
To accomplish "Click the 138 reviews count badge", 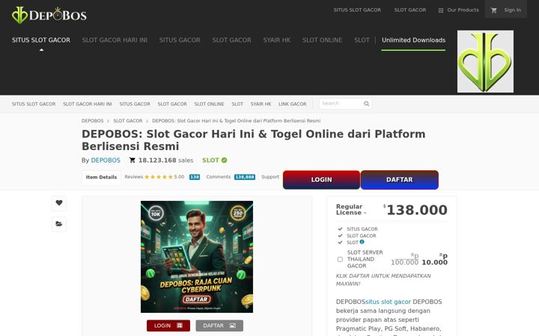I will pyautogui.click(x=195, y=177).
